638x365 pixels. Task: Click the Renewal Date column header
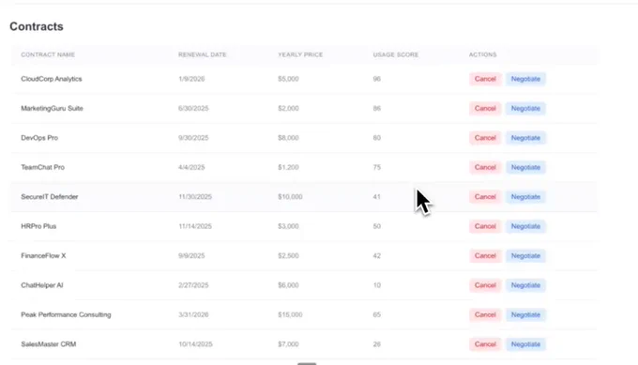[x=203, y=54]
